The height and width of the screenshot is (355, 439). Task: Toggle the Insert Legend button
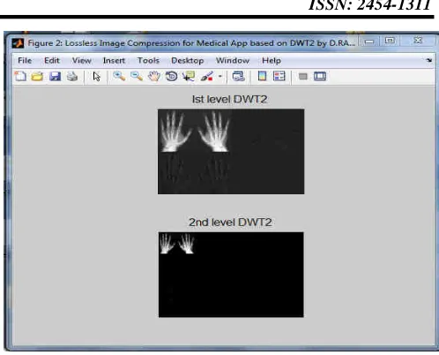pyautogui.click(x=279, y=76)
